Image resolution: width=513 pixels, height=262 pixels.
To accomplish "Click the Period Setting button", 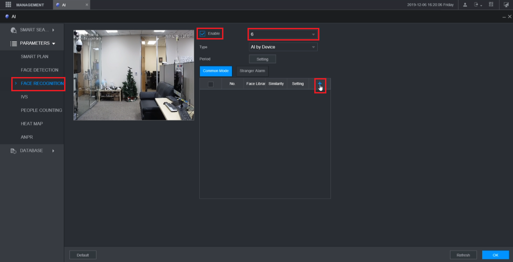I will 263,59.
